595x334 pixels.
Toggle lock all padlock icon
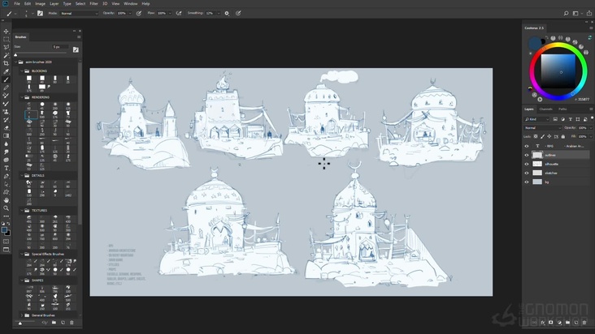[563, 136]
